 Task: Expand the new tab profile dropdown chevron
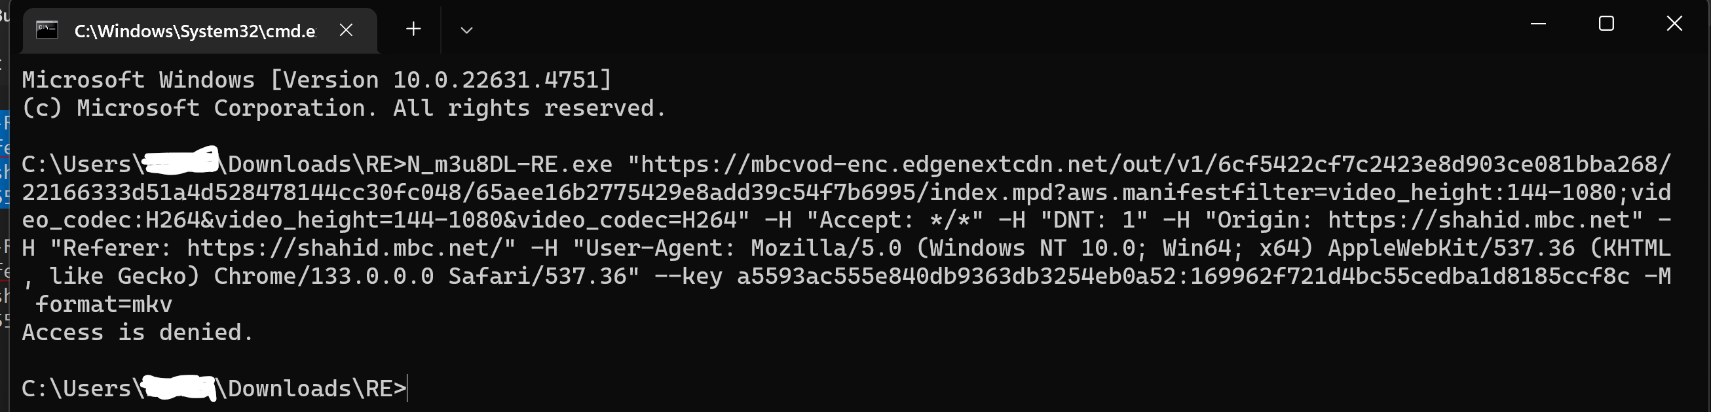(466, 30)
